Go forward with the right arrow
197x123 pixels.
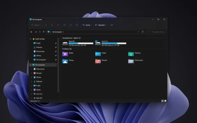[36, 32]
